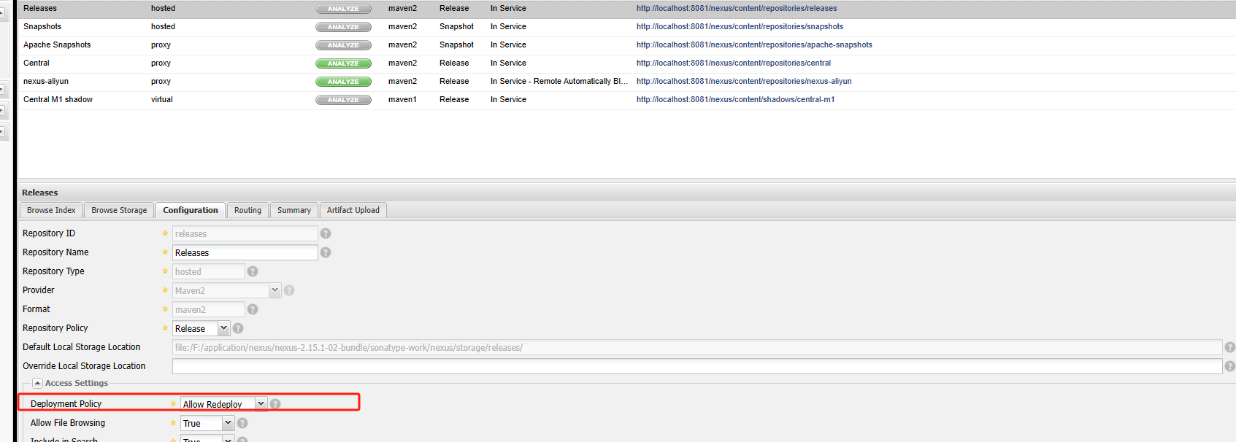Click the Override Local Storage Location field
The width and height of the screenshot is (1236, 442).
pyautogui.click(x=696, y=366)
